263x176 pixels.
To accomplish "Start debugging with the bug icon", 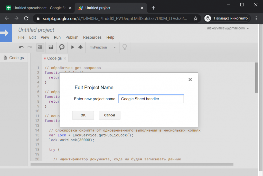I will point(80,47).
